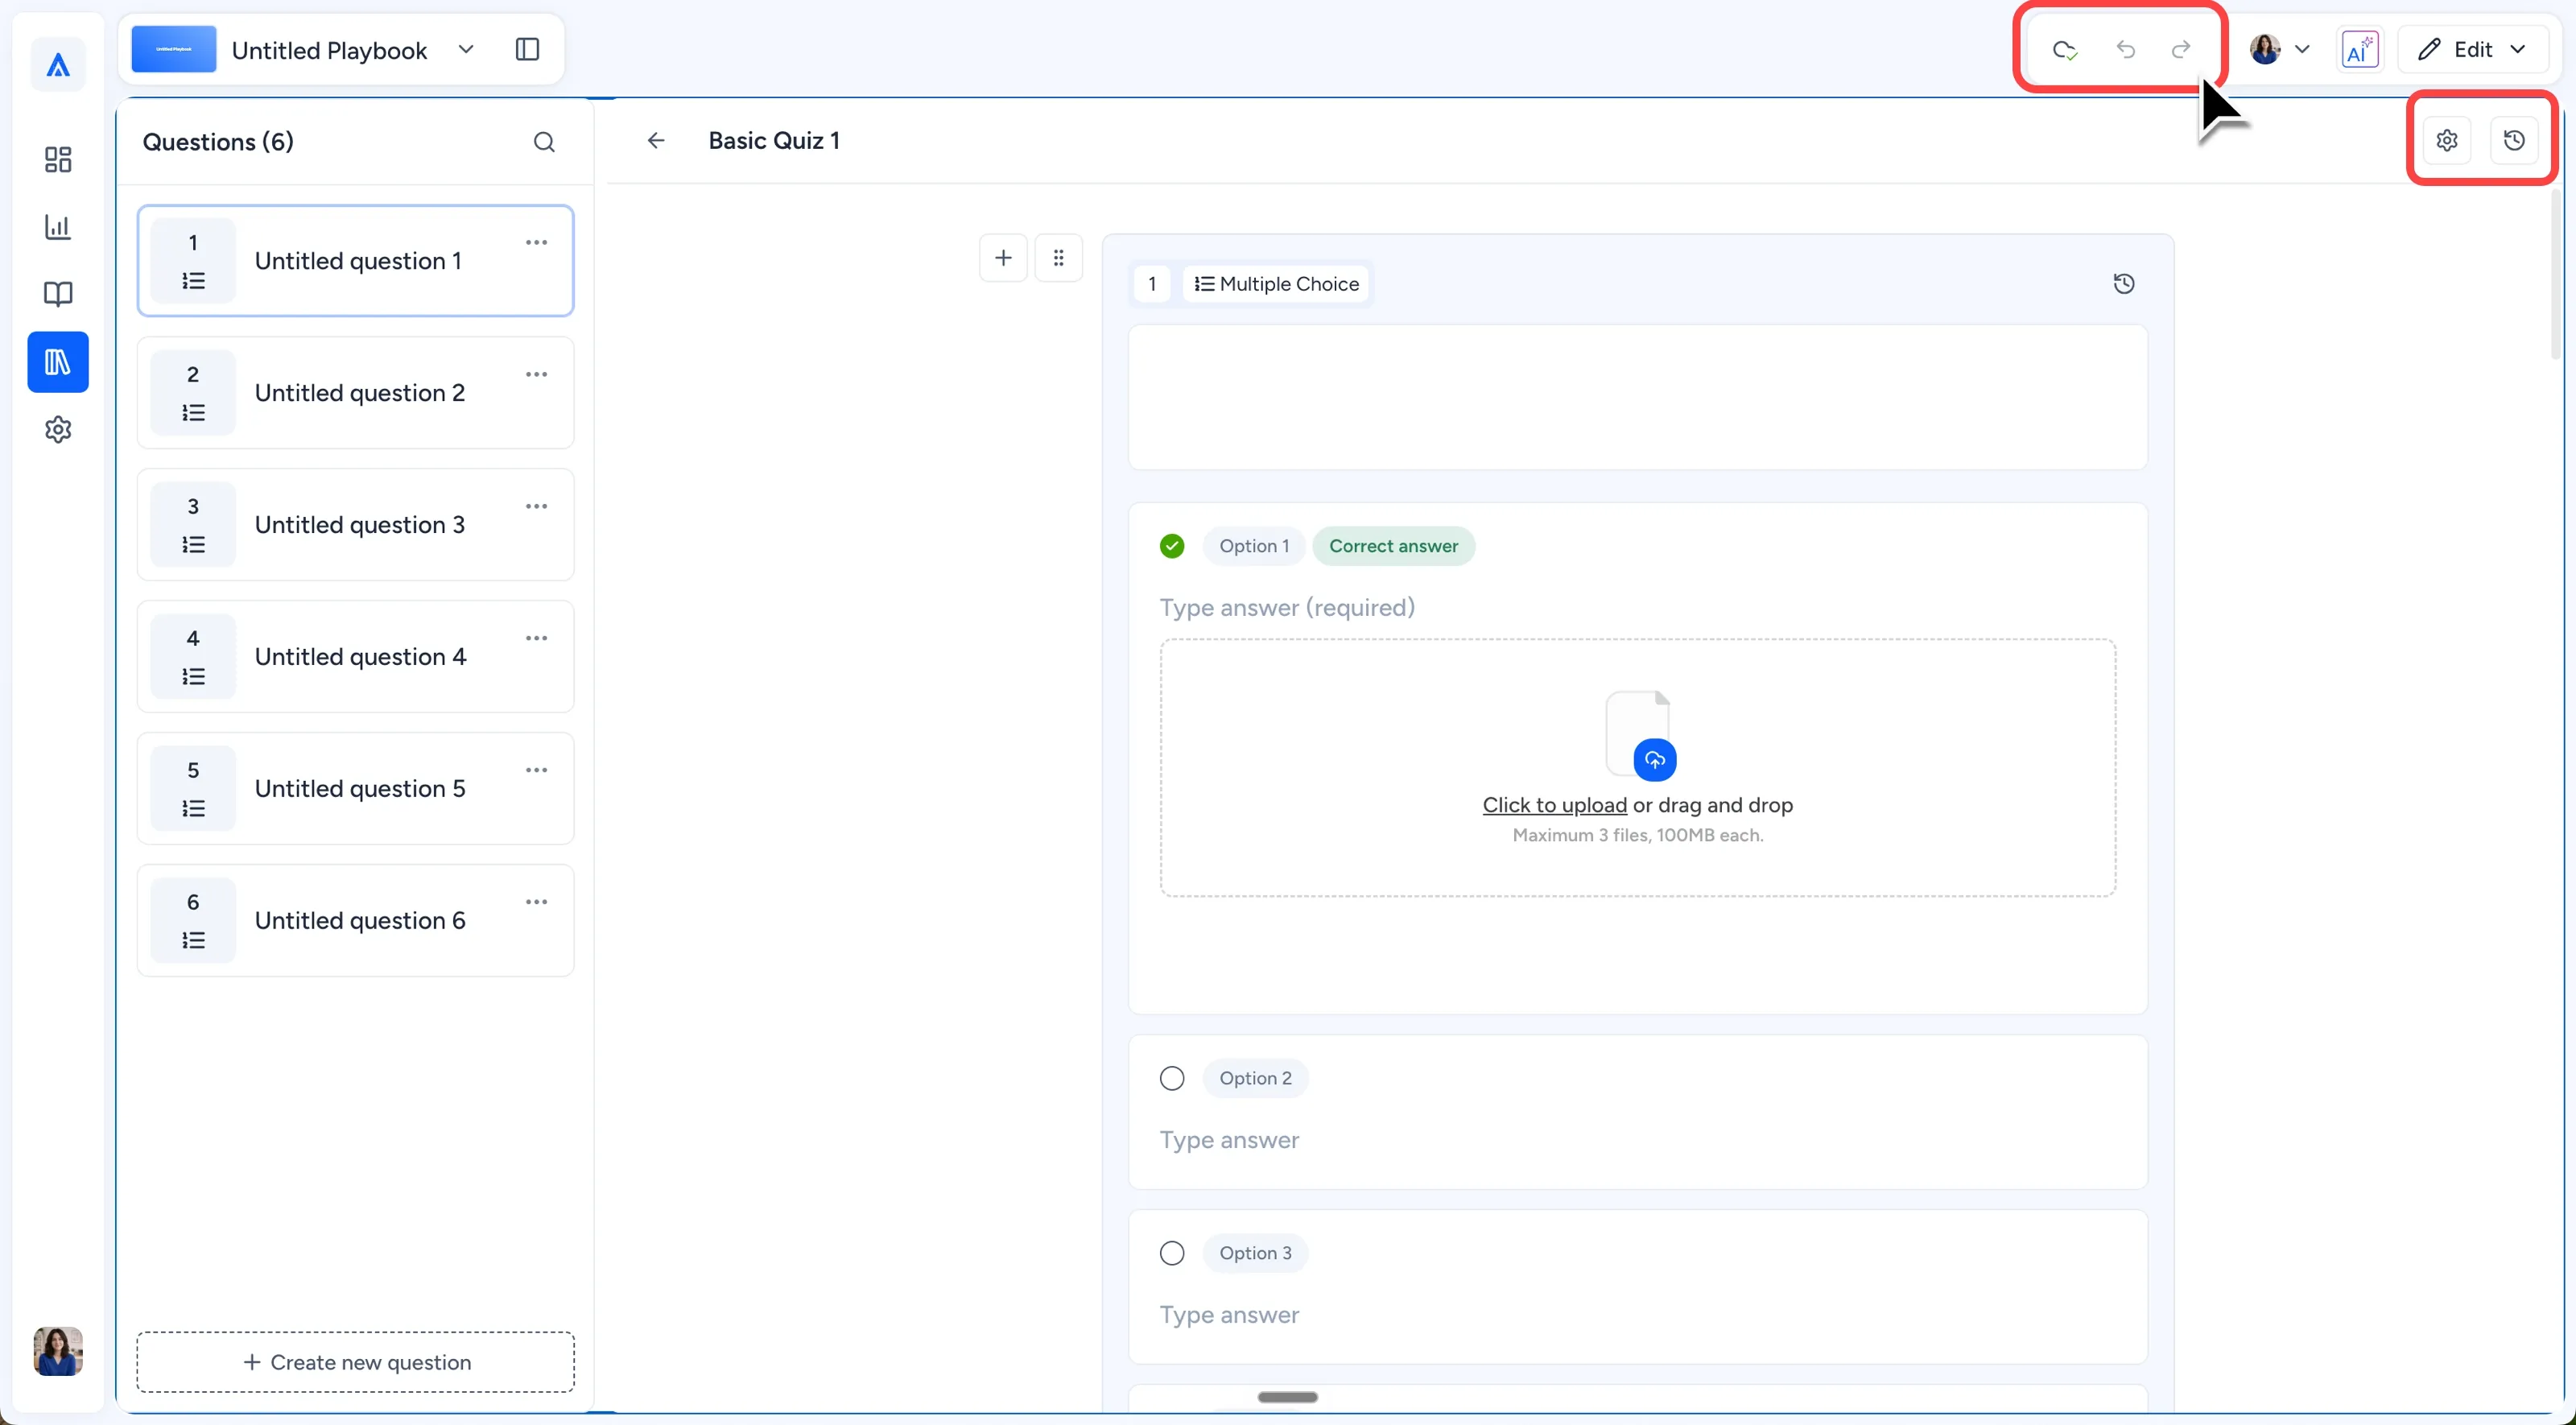
Task: Search questions with the magnifier icon
Action: point(544,142)
